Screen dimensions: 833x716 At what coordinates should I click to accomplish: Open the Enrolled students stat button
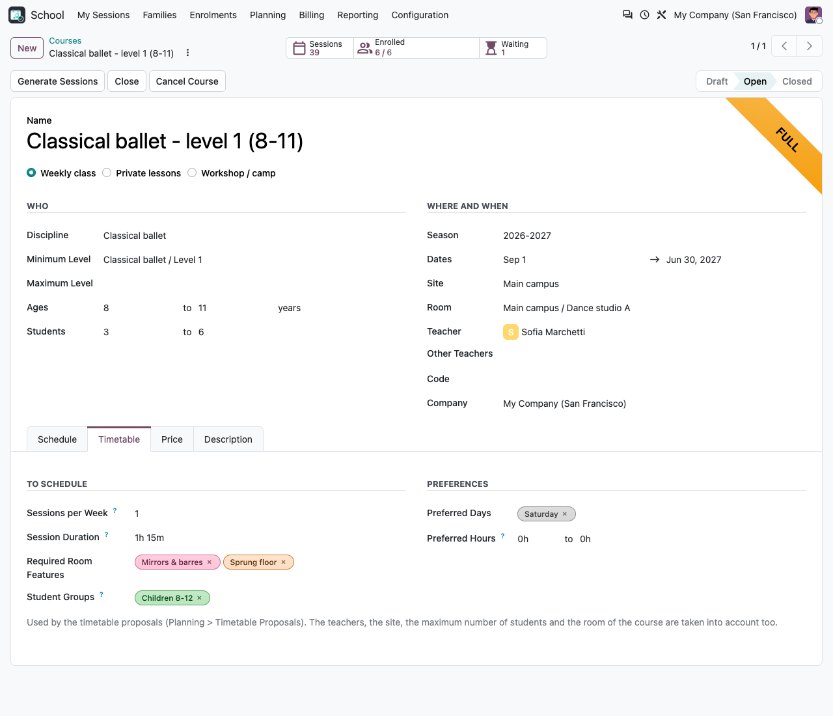pyautogui.click(x=416, y=48)
